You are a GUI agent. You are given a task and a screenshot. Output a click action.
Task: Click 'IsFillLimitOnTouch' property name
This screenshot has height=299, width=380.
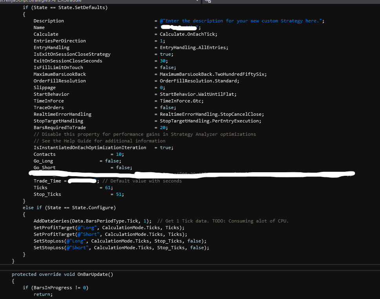58,67
